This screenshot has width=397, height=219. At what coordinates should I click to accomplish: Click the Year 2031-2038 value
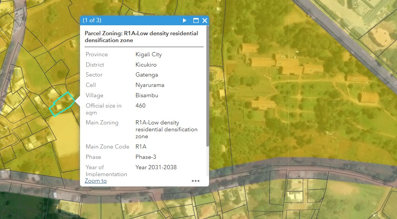[156, 167]
